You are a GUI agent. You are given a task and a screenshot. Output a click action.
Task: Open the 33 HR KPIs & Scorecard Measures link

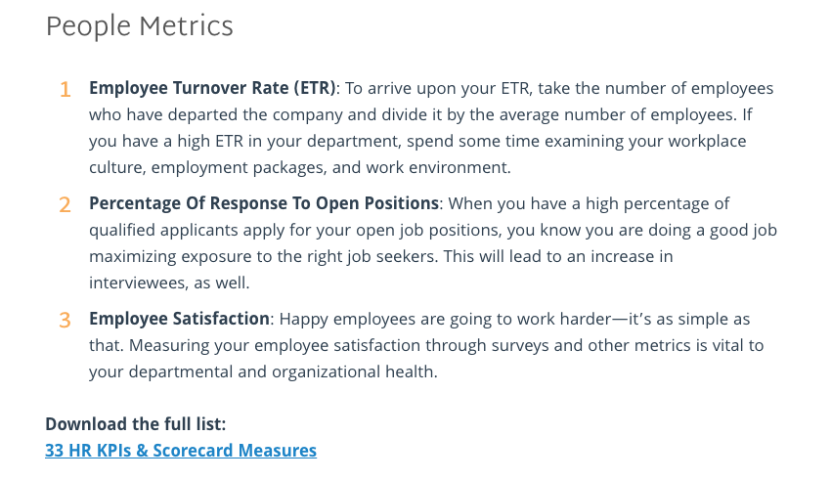[181, 451]
